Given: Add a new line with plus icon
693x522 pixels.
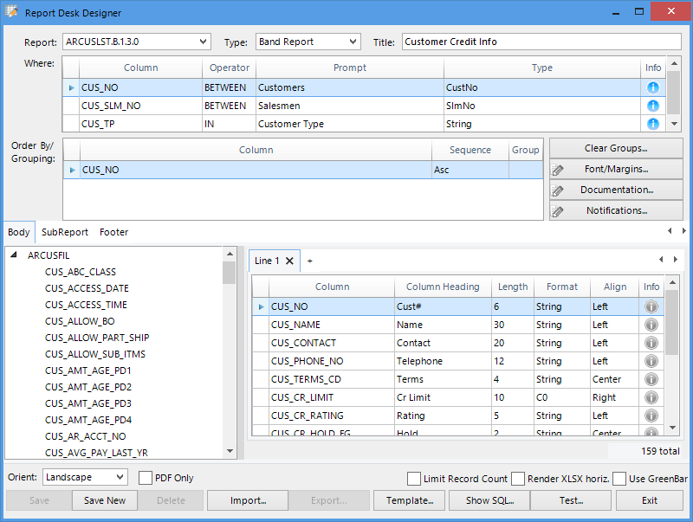Looking at the screenshot, I should point(310,261).
